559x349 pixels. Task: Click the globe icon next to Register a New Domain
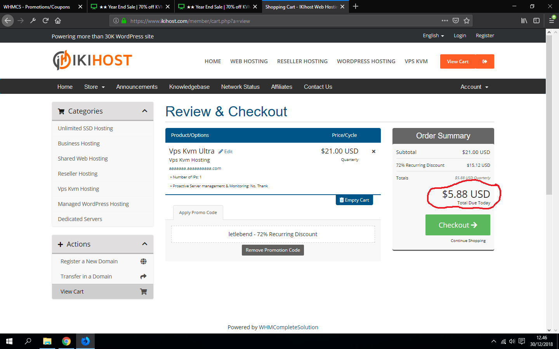click(143, 261)
